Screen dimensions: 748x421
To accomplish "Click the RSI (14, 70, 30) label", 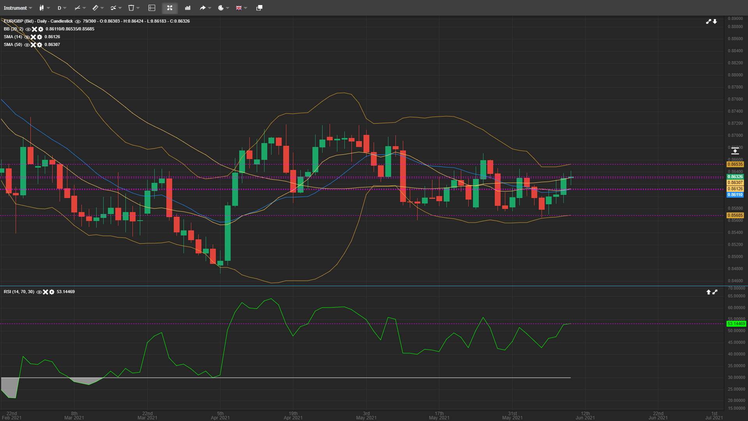I will coord(19,292).
